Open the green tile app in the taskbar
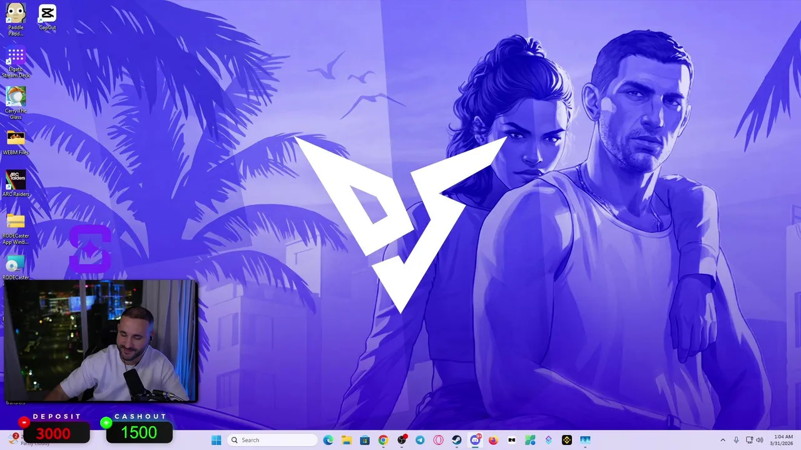 click(530, 440)
